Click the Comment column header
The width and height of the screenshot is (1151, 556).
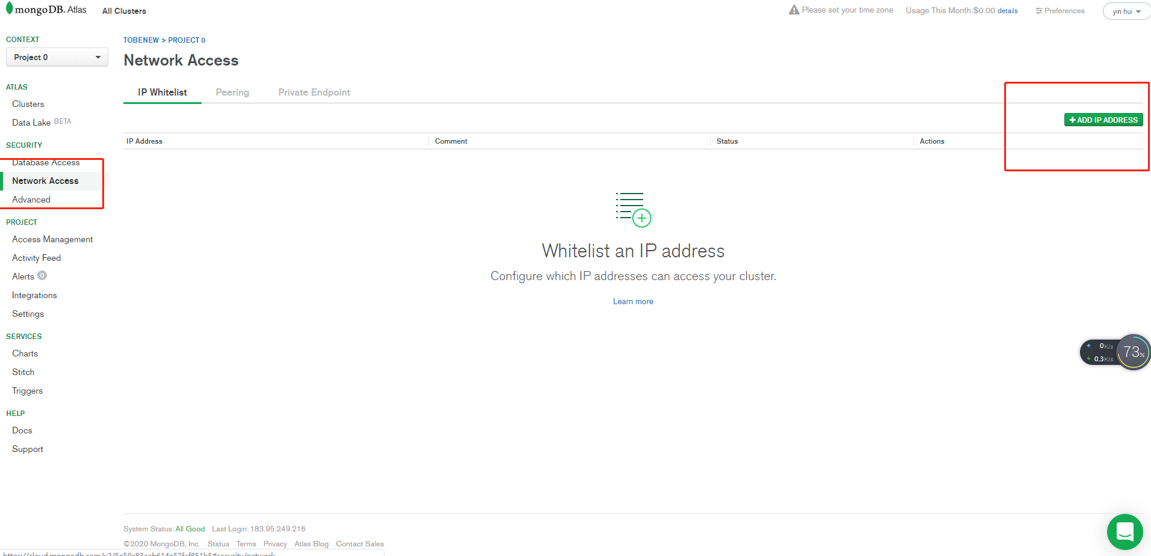(451, 141)
